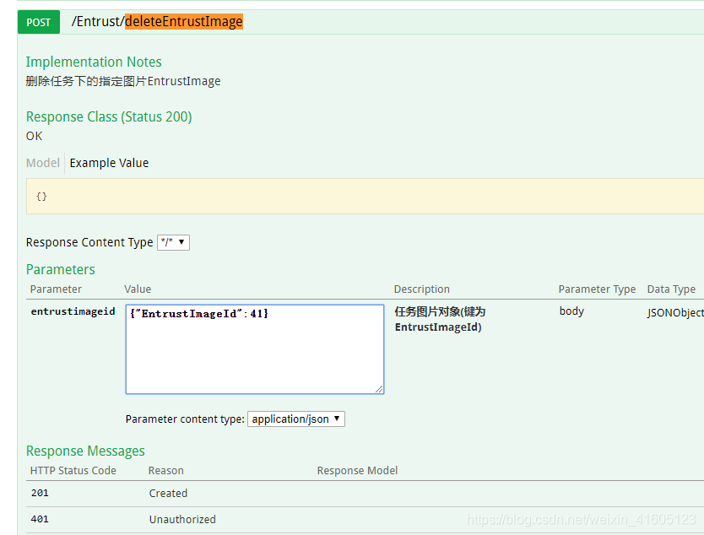Open the Response Content Type dropdown
704x535 pixels.
coord(173,242)
